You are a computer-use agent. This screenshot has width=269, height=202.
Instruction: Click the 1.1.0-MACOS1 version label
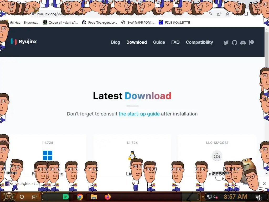217,143
